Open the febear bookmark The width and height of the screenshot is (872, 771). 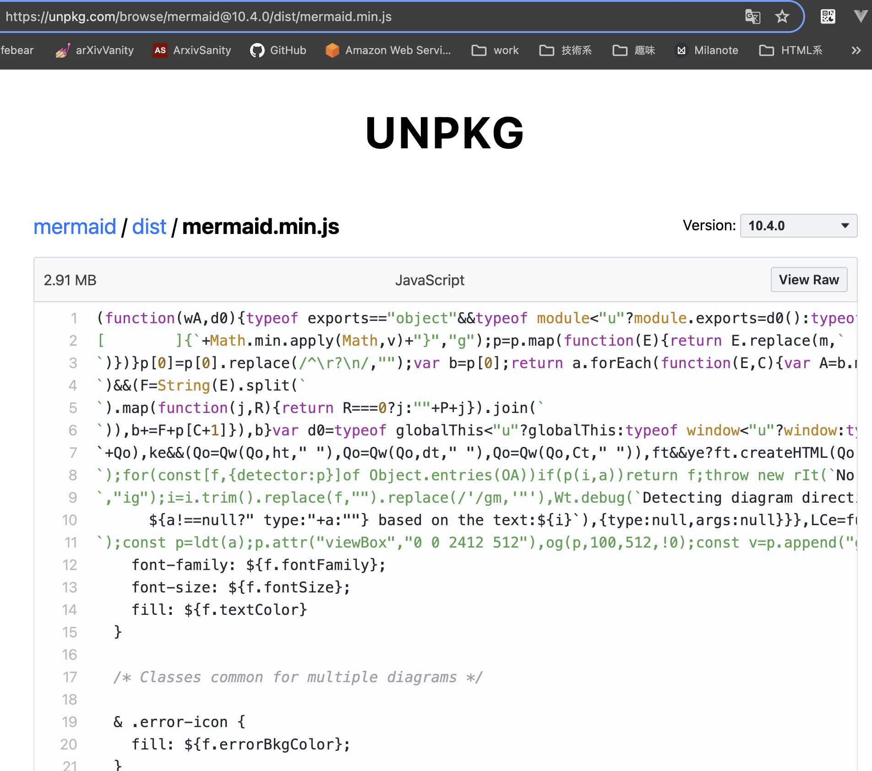[17, 50]
